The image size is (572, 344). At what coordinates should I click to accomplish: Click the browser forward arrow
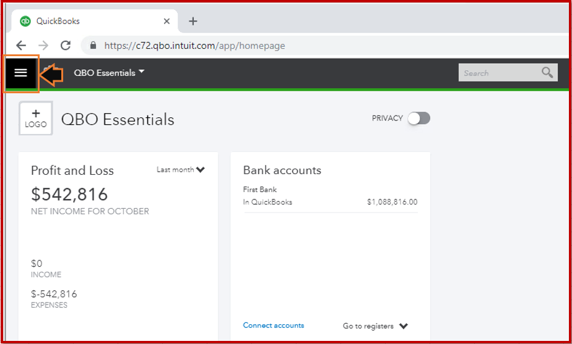(43, 45)
